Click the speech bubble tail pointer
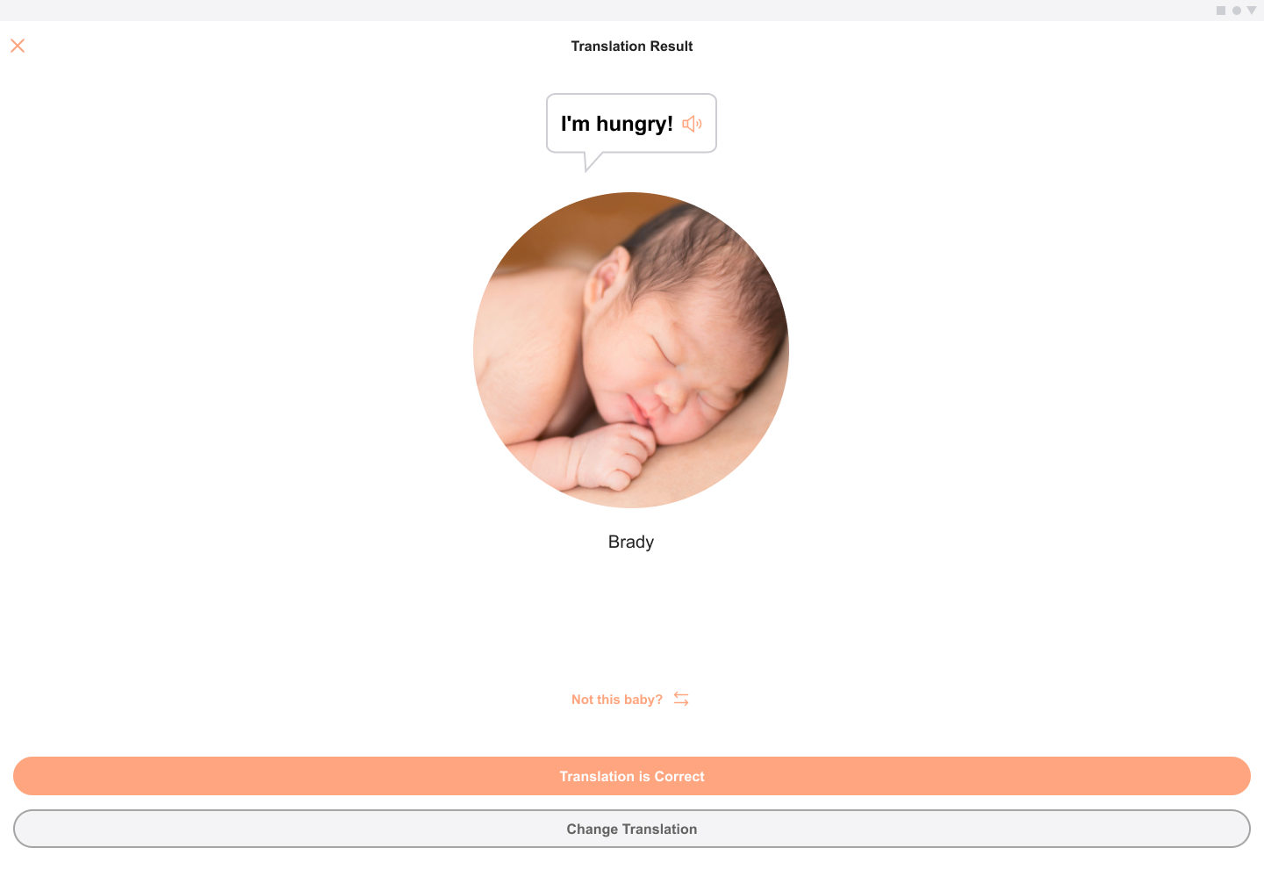1264x869 pixels. (592, 161)
